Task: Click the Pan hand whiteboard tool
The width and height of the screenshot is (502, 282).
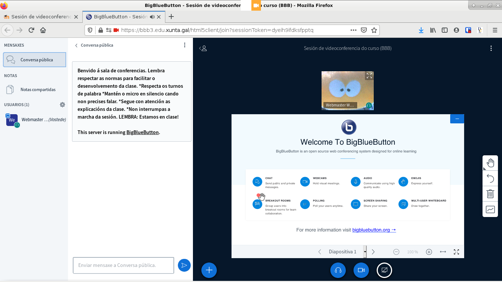Action: 490,163
